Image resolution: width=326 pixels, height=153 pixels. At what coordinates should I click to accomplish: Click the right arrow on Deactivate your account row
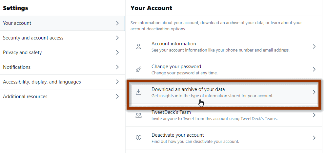click(x=314, y=138)
